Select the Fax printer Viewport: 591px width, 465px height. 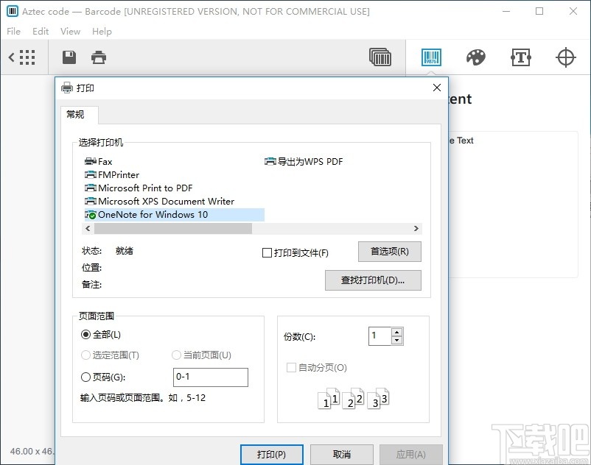[98, 162]
